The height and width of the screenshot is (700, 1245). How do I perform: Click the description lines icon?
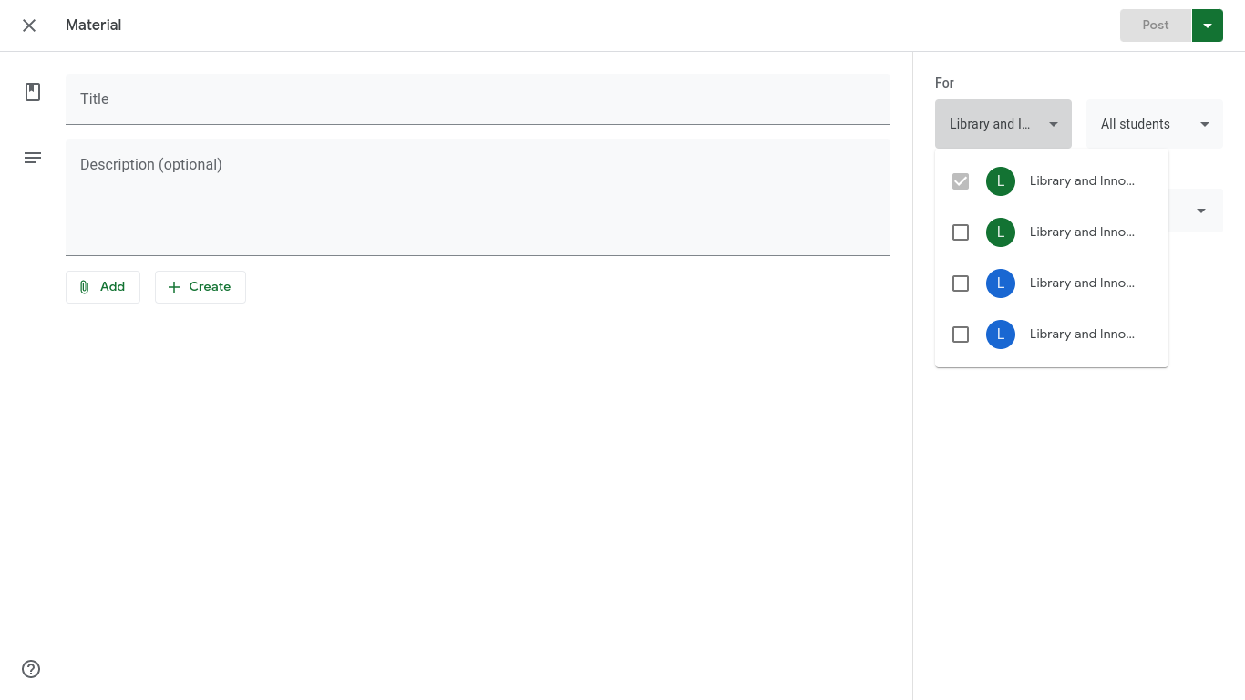33,158
